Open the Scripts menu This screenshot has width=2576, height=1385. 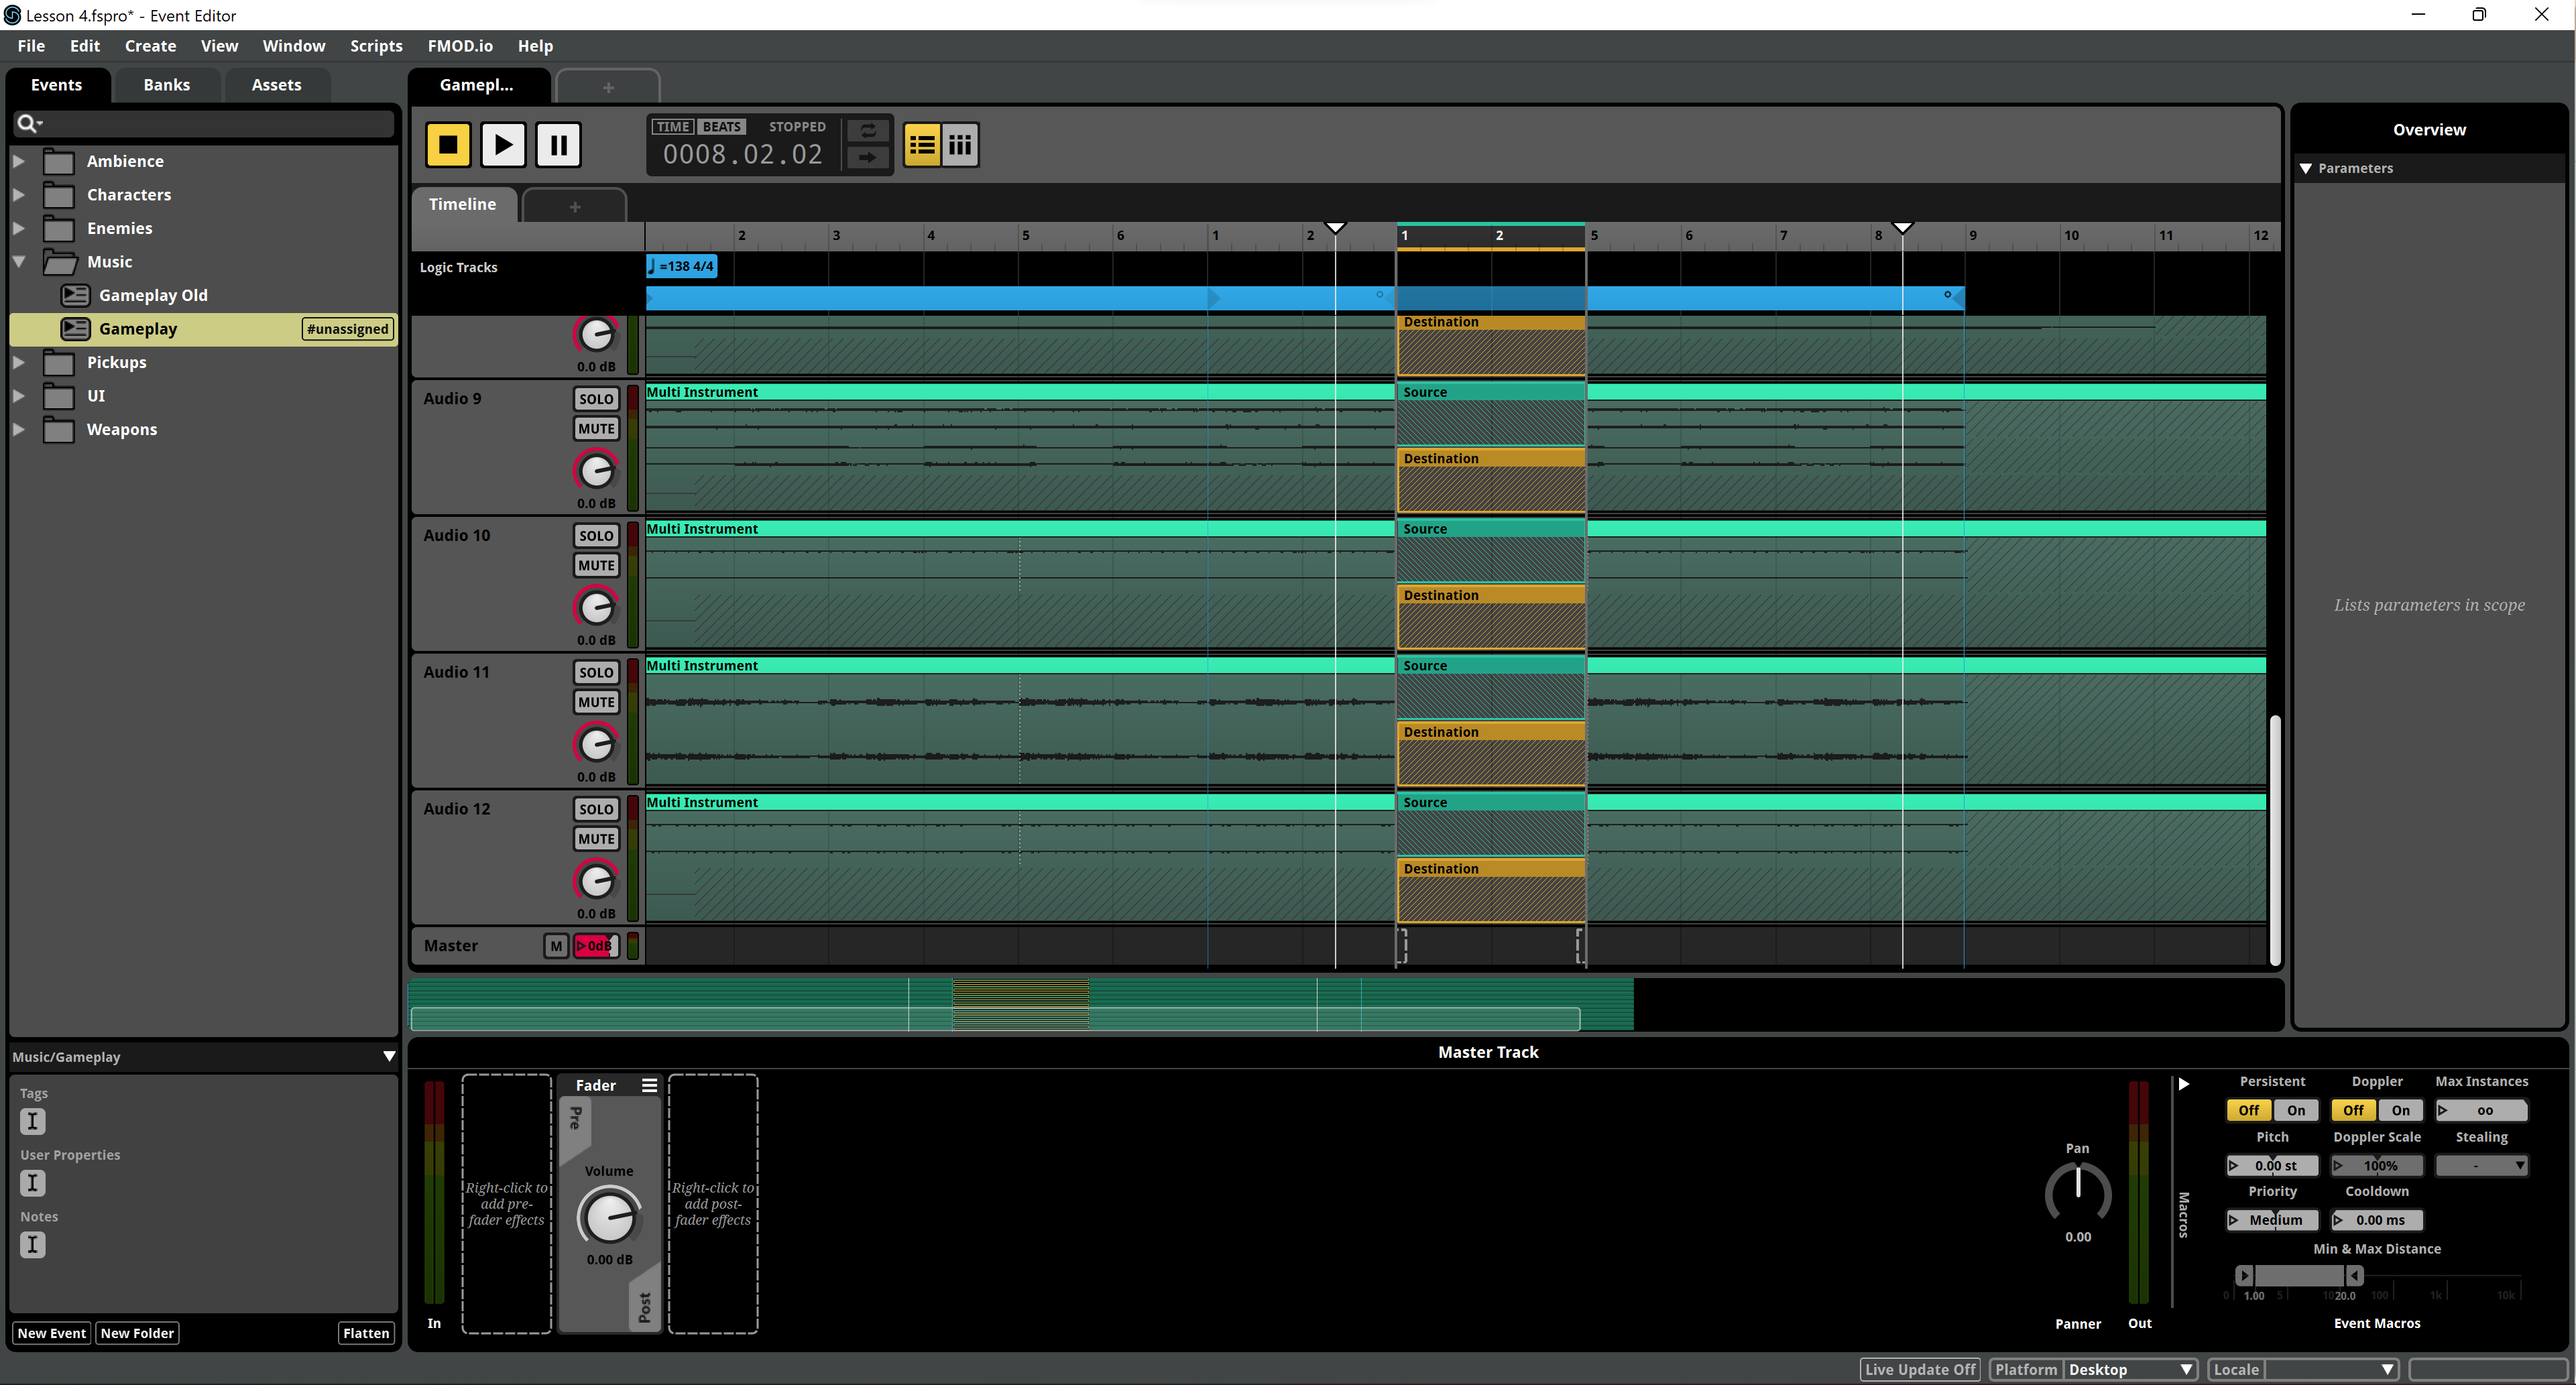coord(376,46)
